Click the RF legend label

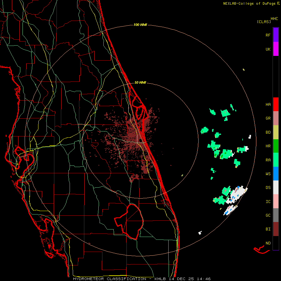(x=268, y=35)
